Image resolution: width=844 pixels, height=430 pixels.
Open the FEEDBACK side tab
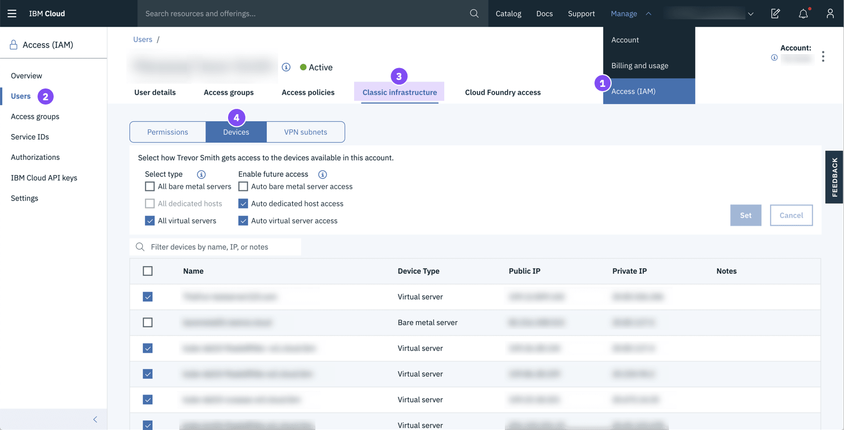[834, 177]
